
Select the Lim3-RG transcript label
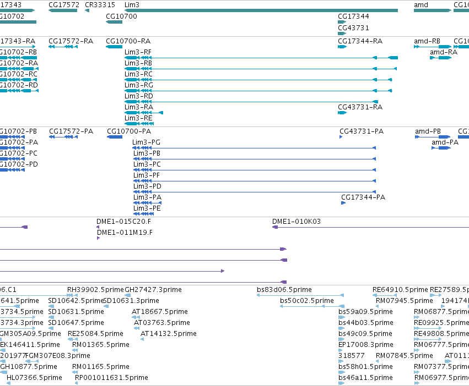tap(138, 85)
